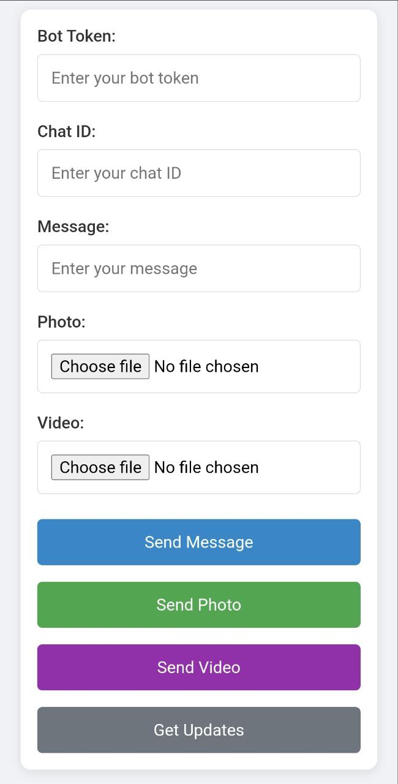The image size is (398, 784).
Task: Click the "Photo:" label
Action: tap(62, 322)
